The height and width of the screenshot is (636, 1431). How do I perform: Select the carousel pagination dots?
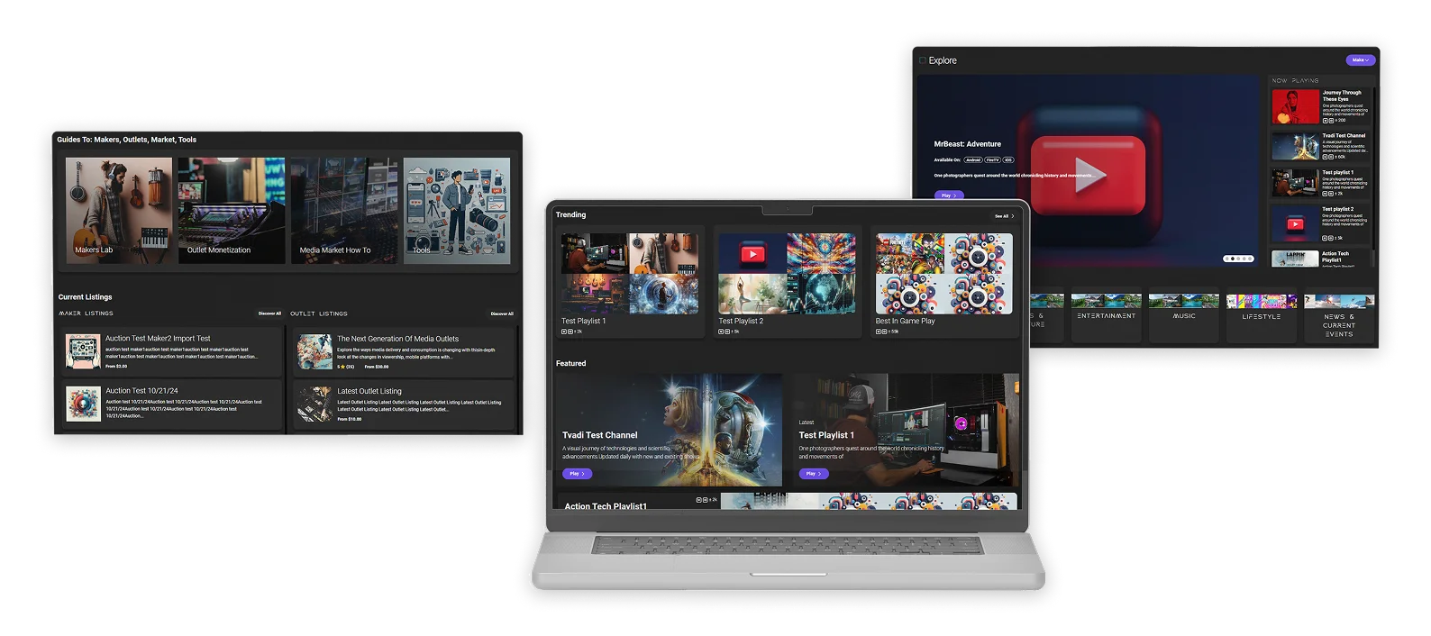[1237, 259]
